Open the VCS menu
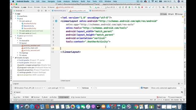The width and height of the screenshot is (196, 110). (101, 1)
